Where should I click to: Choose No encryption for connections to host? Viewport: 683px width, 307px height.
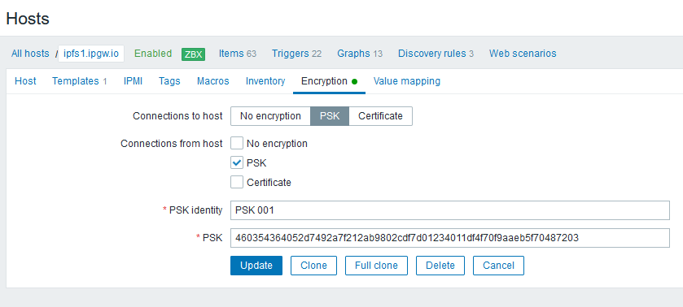tap(270, 116)
